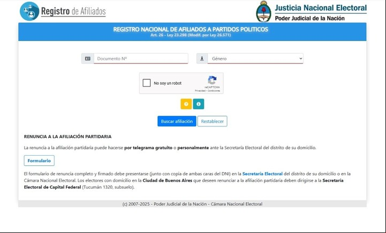Click the Registro de Afiliados logo icon
The image size is (386, 233).
point(29,11)
